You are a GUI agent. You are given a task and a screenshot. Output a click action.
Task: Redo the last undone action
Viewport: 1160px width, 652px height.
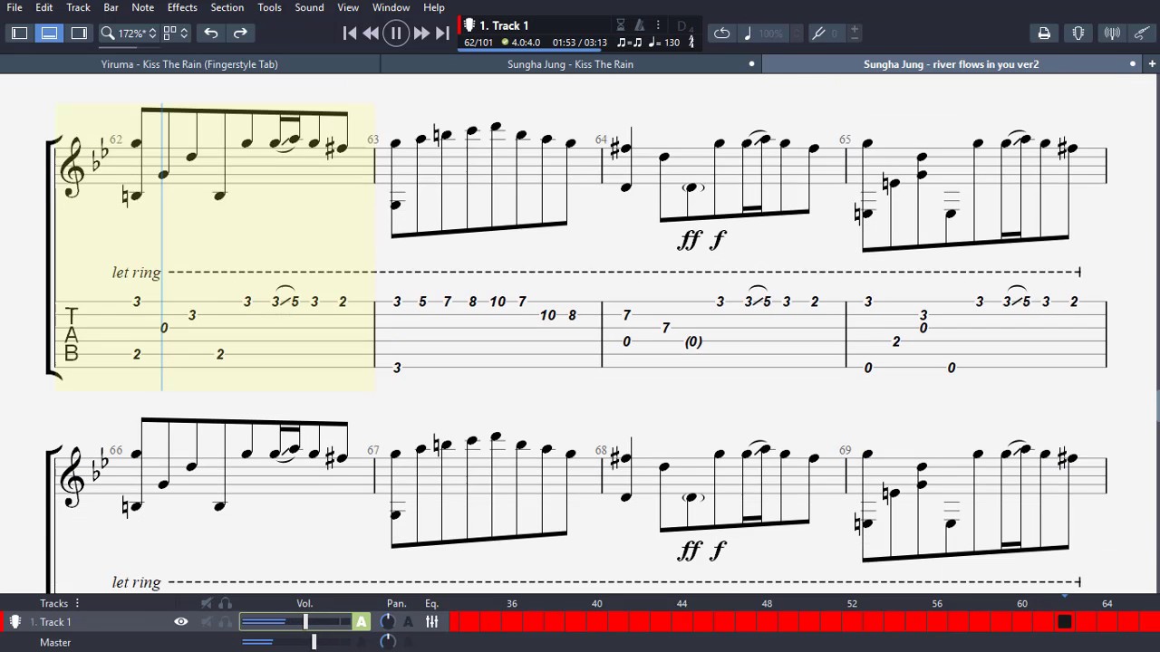pos(240,33)
